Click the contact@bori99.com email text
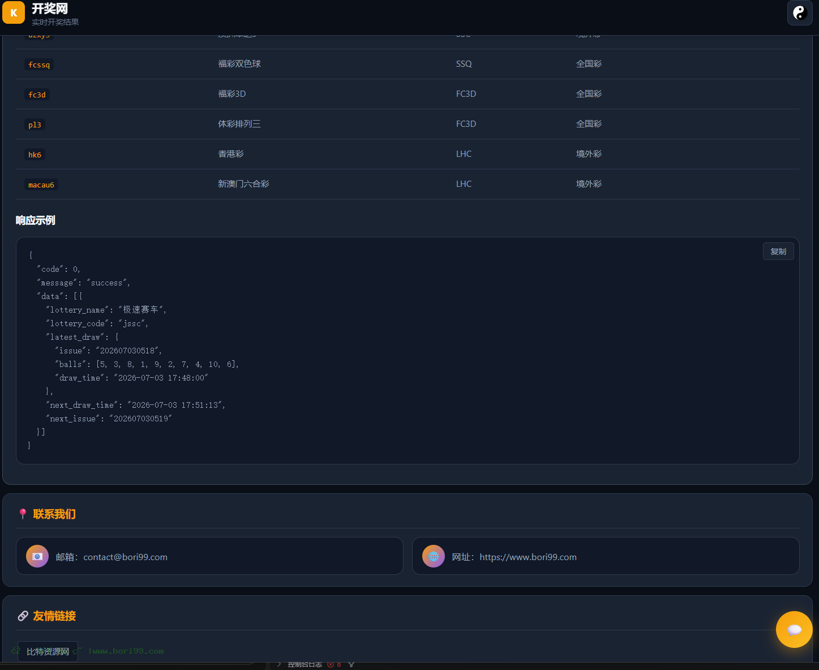819x670 pixels. pyautogui.click(x=125, y=557)
